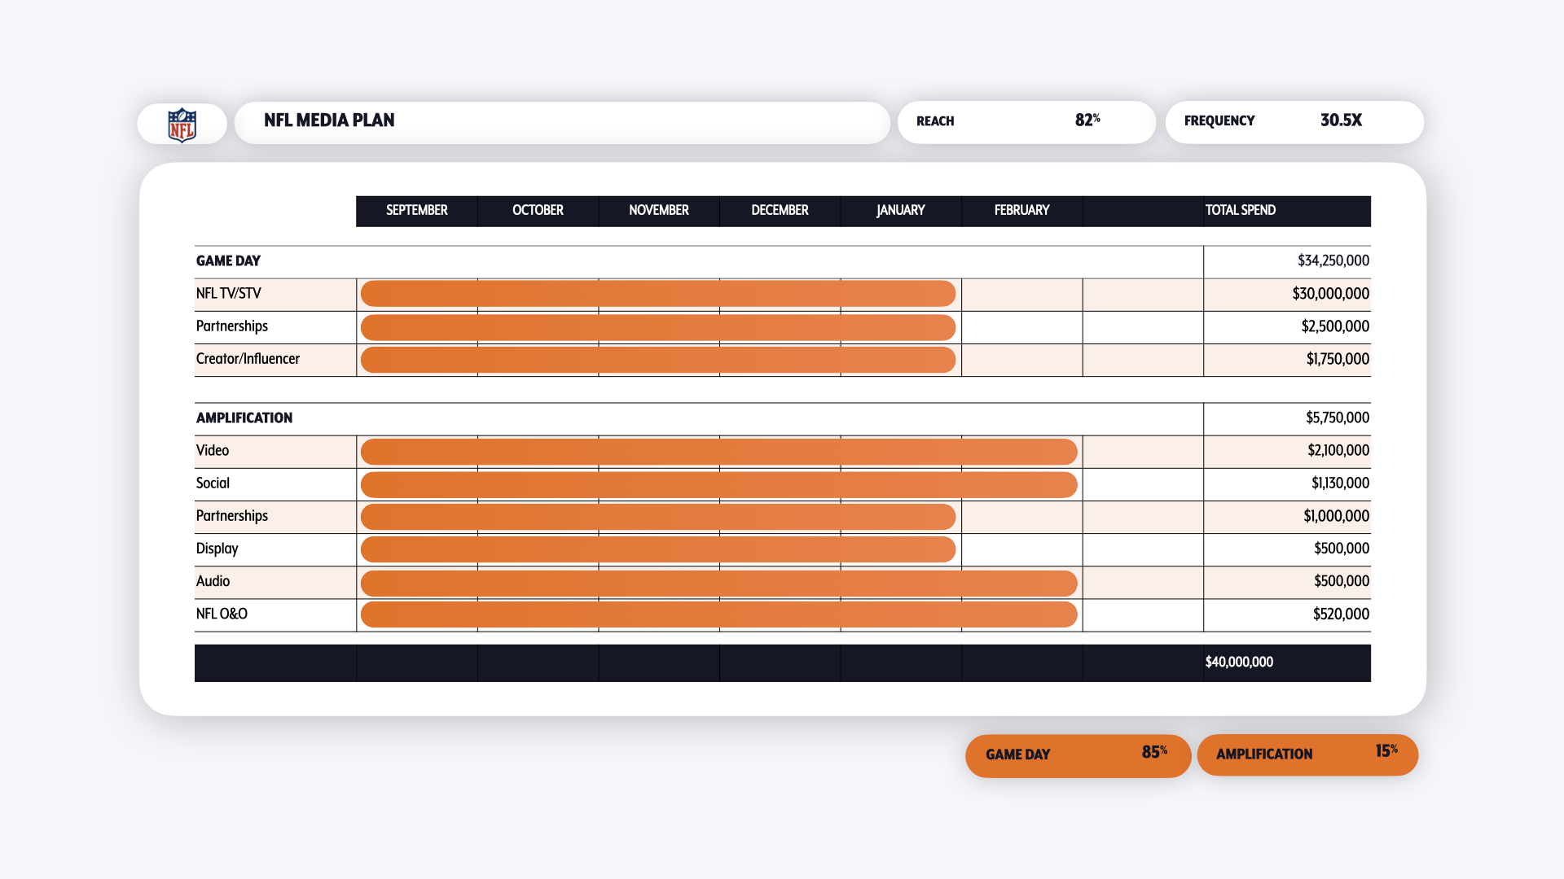Click the Social row label
This screenshot has width=1564, height=879.
coord(213,483)
